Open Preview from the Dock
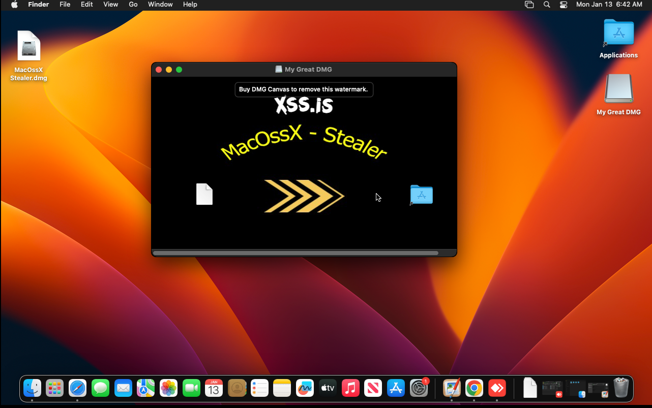 (x=452, y=389)
